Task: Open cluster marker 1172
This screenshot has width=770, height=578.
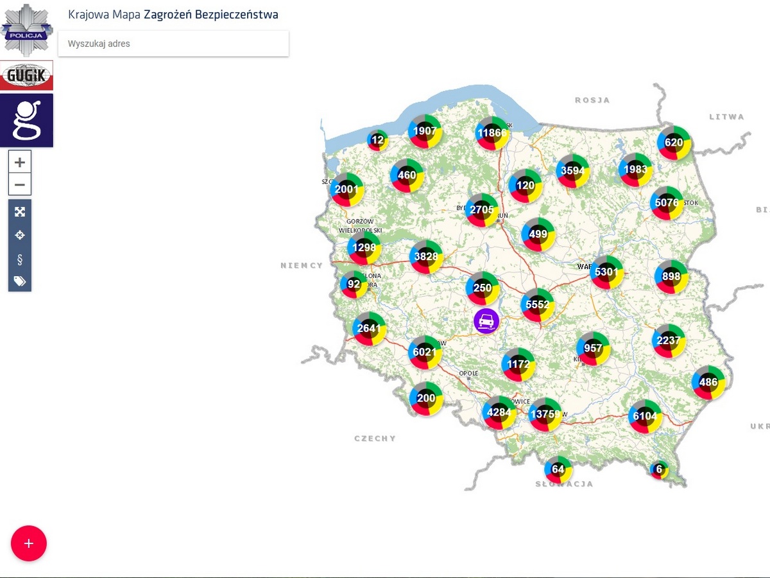Action: (x=518, y=365)
